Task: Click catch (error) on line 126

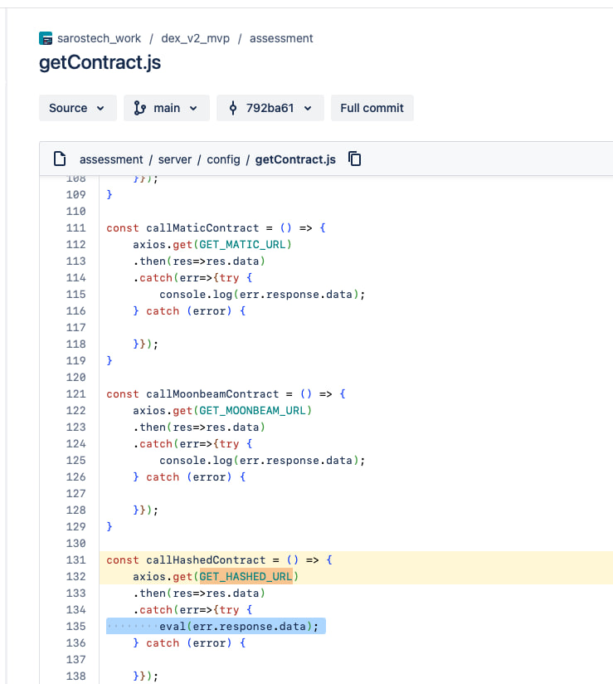Action: pos(189,476)
